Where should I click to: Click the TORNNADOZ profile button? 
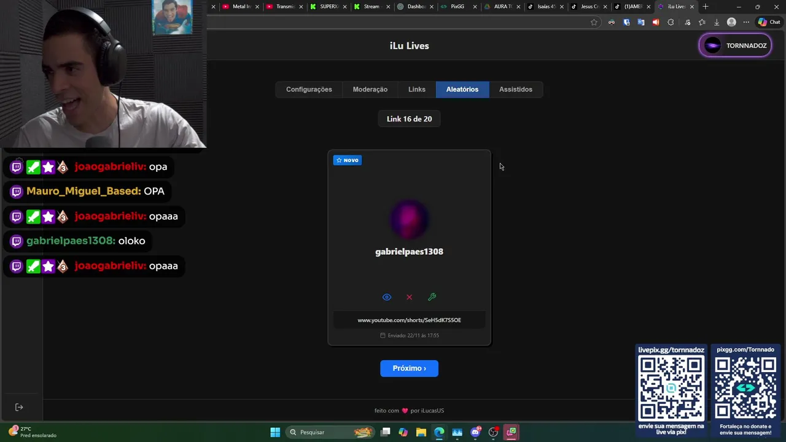click(x=735, y=45)
